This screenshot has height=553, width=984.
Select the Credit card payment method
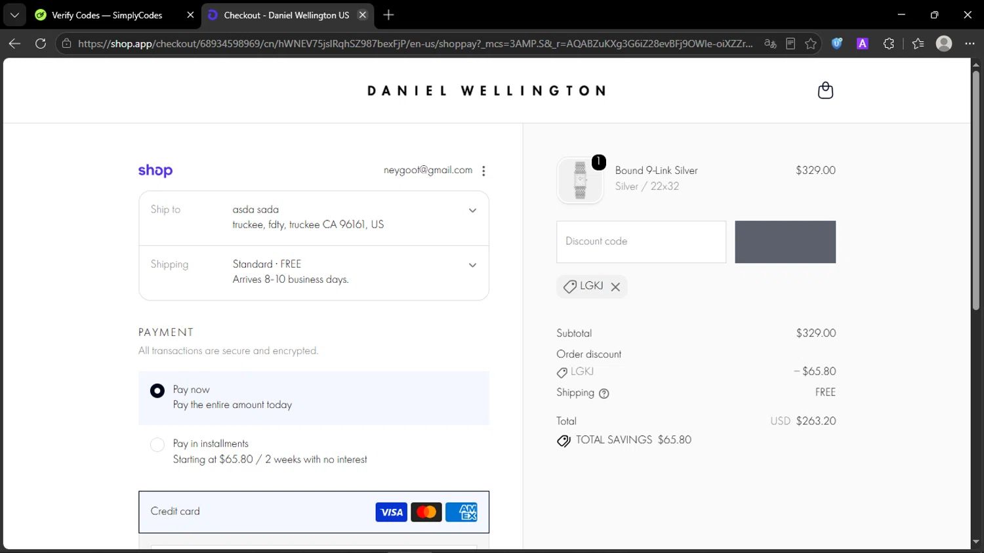(x=314, y=512)
